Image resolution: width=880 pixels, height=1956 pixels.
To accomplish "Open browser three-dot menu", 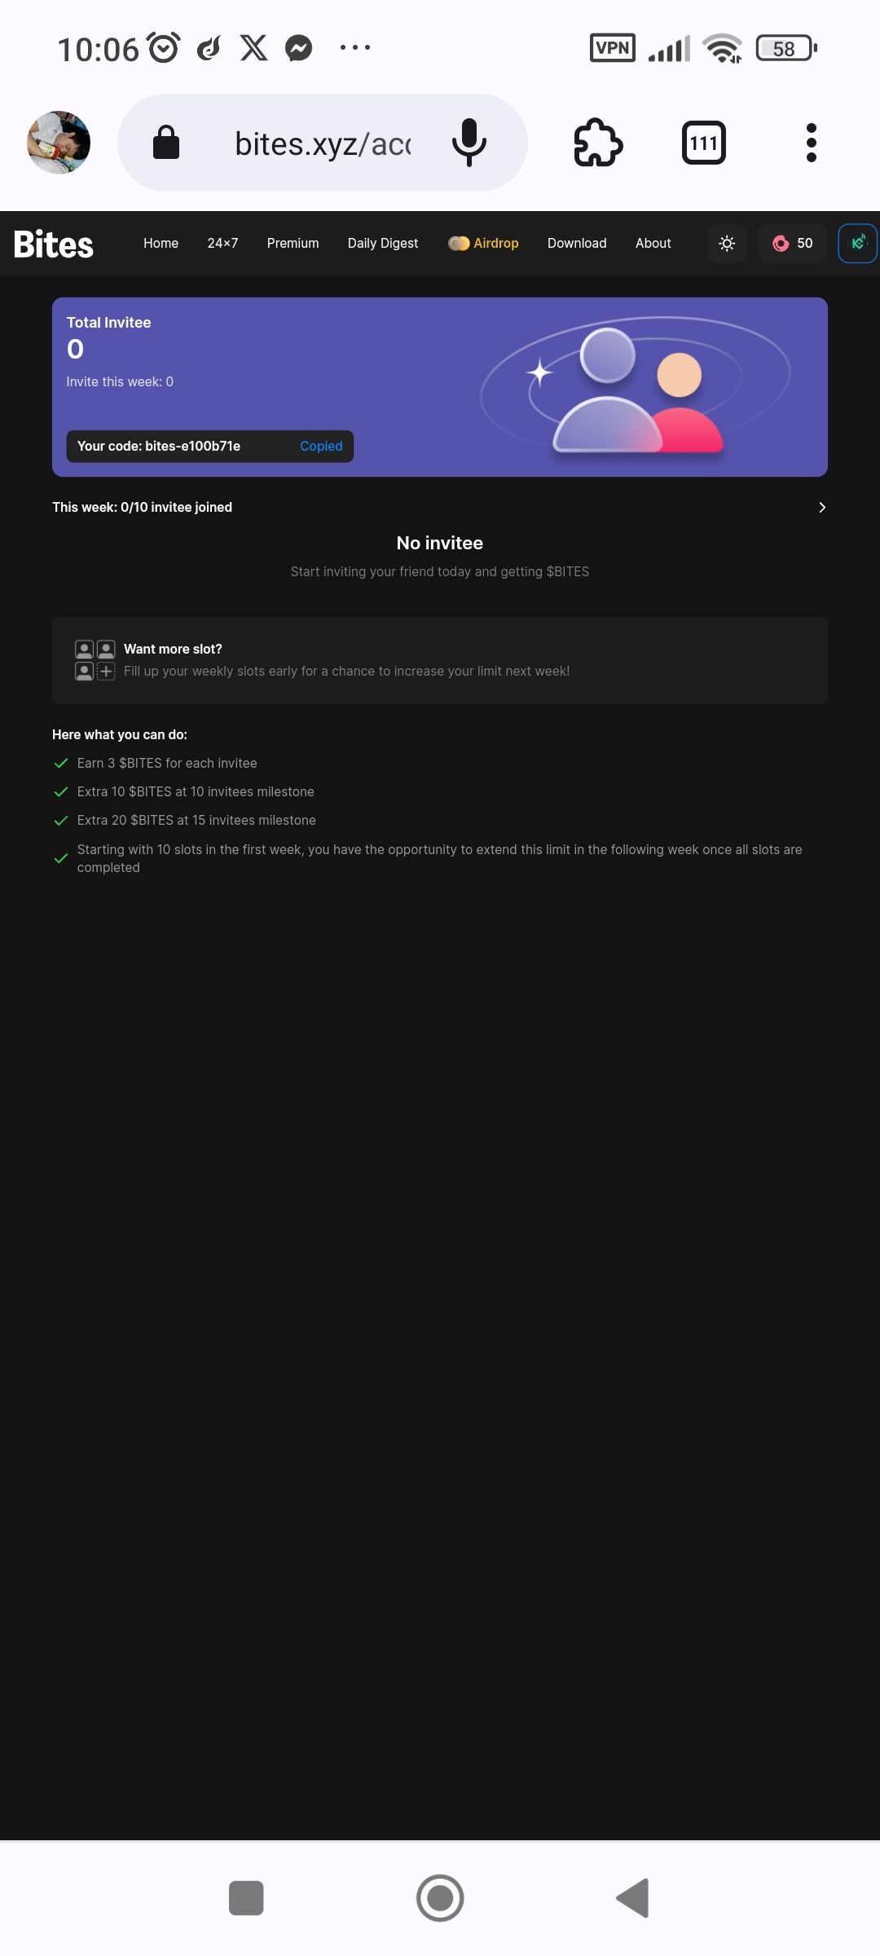I will (811, 143).
